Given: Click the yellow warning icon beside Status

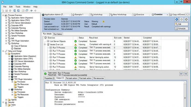Looking at the screenshot, I should pyautogui.click(x=103, y=21).
